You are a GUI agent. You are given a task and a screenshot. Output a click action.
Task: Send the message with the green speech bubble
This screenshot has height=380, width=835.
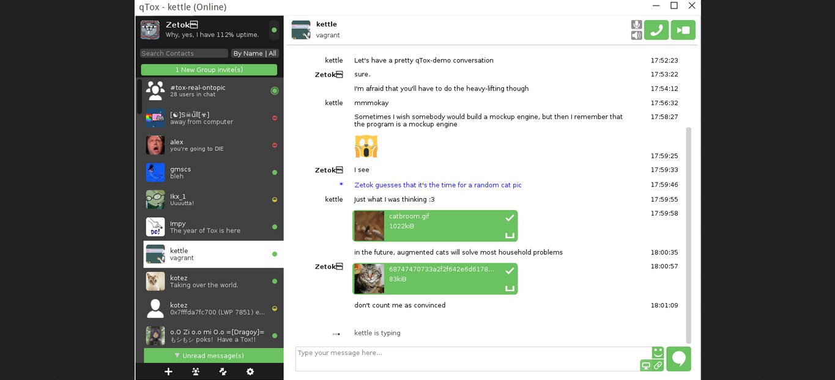pos(678,359)
